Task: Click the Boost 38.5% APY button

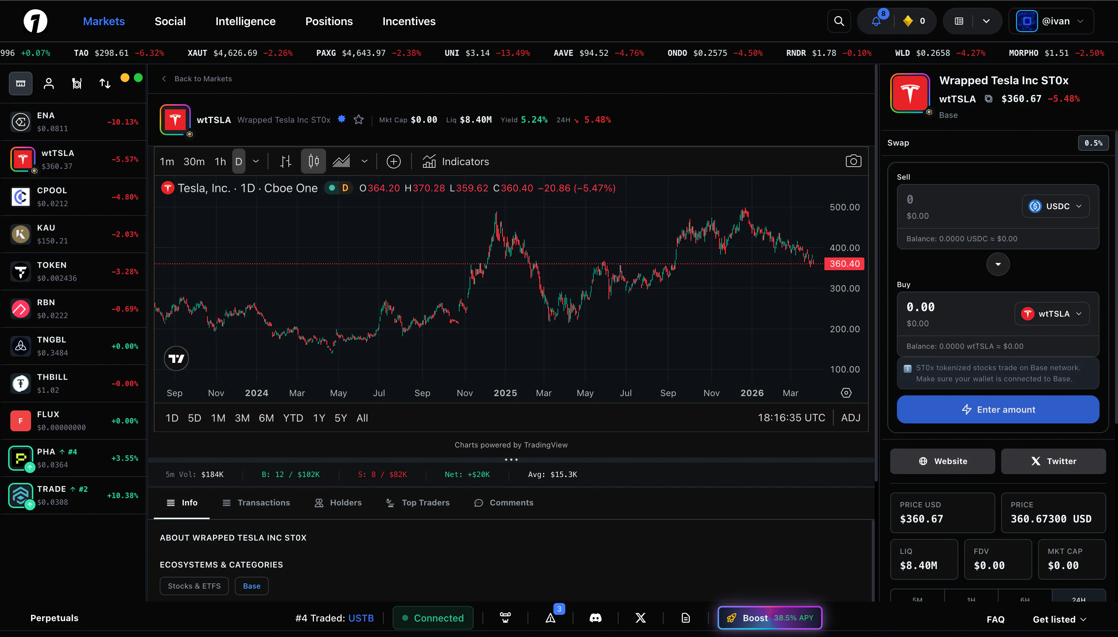Action: tap(770, 618)
